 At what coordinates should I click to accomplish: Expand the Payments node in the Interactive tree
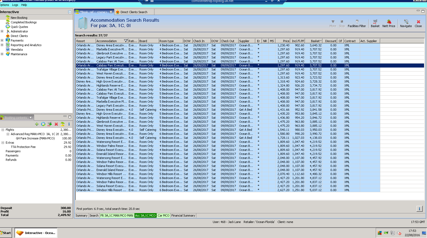click(2, 40)
